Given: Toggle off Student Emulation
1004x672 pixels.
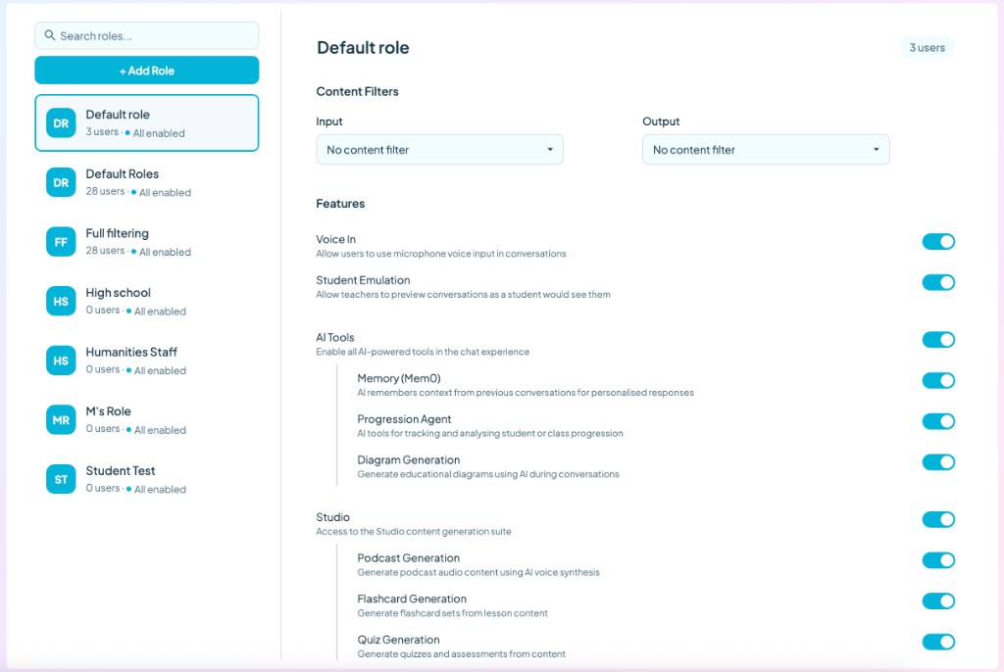Looking at the screenshot, I should [x=938, y=282].
